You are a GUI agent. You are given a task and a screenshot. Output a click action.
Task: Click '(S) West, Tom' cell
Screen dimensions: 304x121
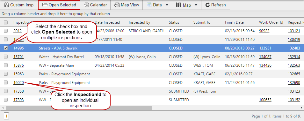coord(205,91)
